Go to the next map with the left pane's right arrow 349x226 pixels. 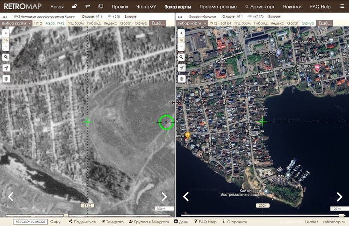point(164,197)
